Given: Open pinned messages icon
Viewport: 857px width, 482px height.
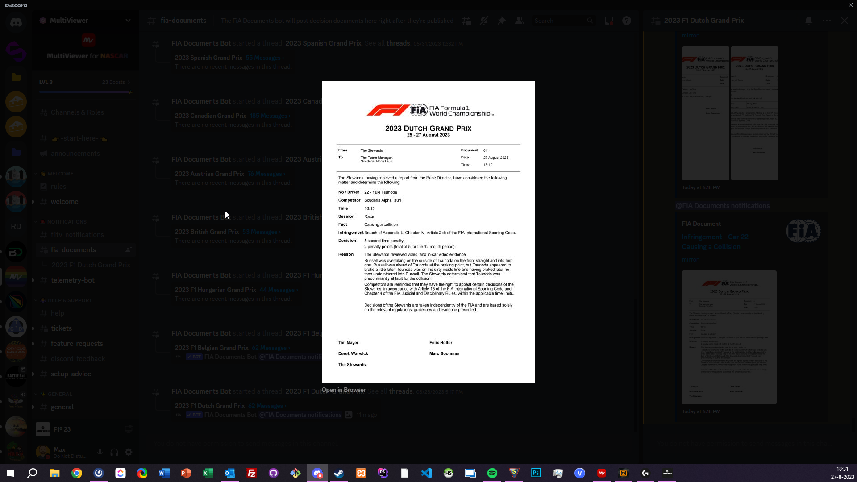Looking at the screenshot, I should [502, 21].
